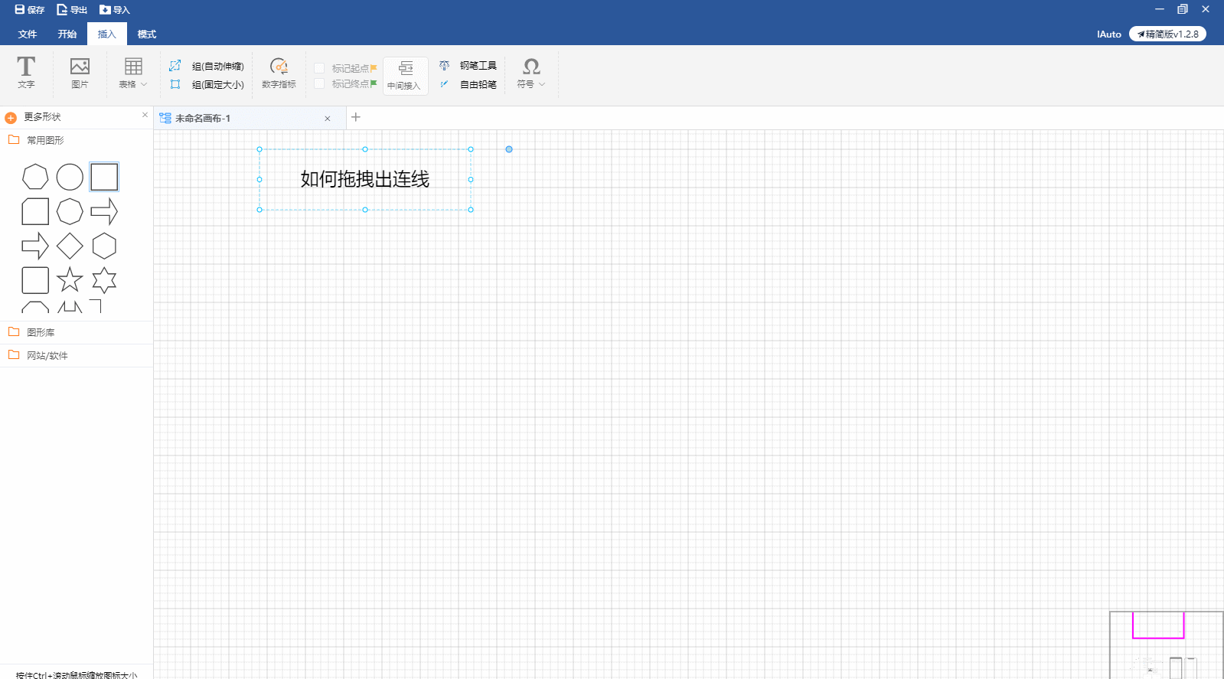
Task: Toggle the 中间接入 button
Action: coord(405,75)
